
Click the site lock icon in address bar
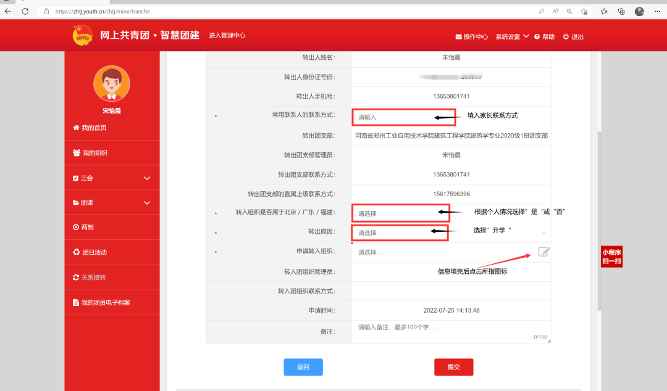pos(46,11)
